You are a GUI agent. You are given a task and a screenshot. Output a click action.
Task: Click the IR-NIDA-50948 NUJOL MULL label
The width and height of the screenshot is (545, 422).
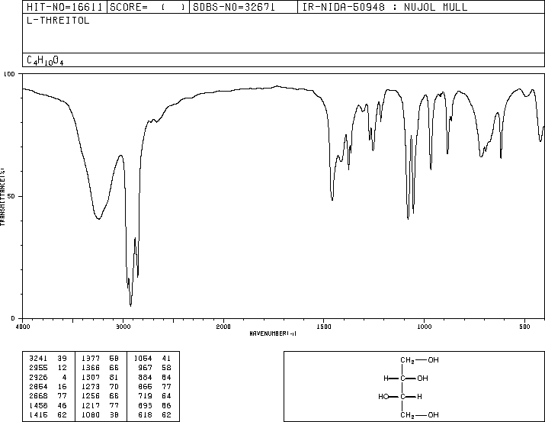[x=385, y=7]
